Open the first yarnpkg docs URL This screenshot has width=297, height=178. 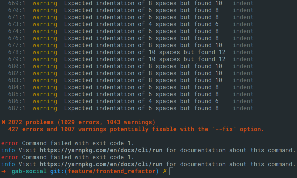click(101, 150)
